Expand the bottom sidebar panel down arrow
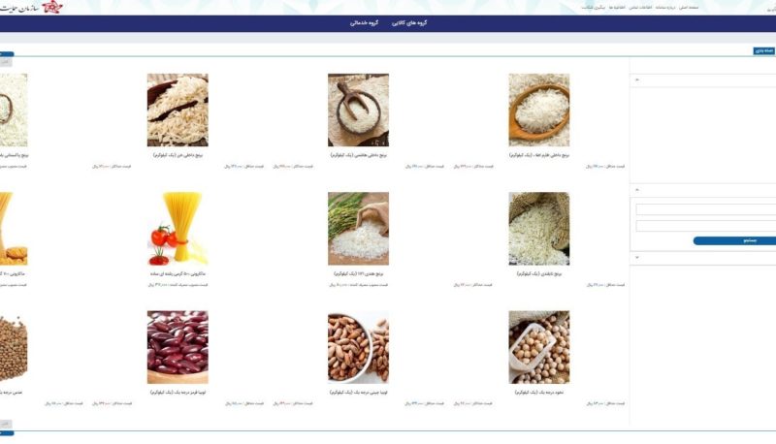Viewport: 776px width, 444px height. [x=637, y=258]
